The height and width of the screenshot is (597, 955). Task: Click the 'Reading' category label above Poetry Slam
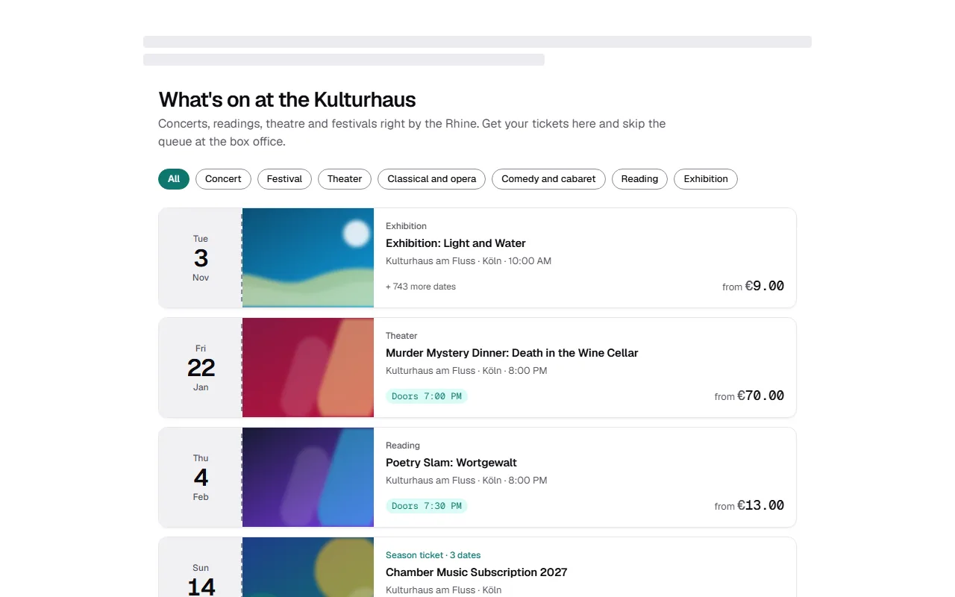(403, 446)
